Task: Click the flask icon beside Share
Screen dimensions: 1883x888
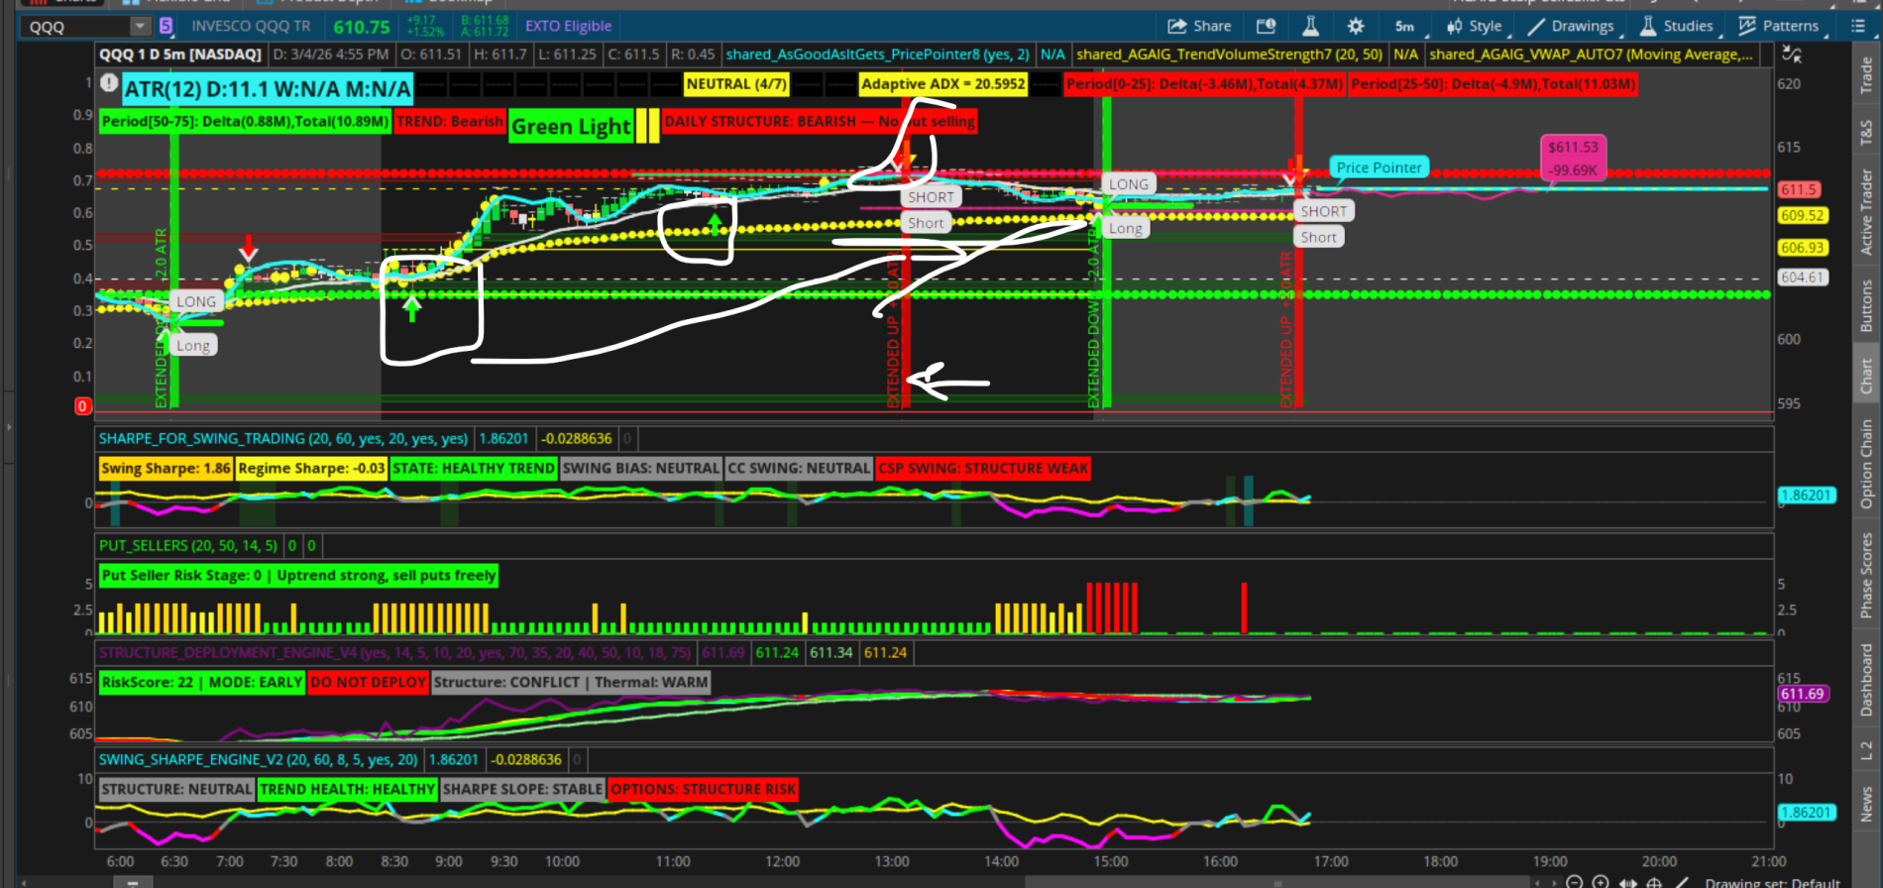Action: 1310,27
